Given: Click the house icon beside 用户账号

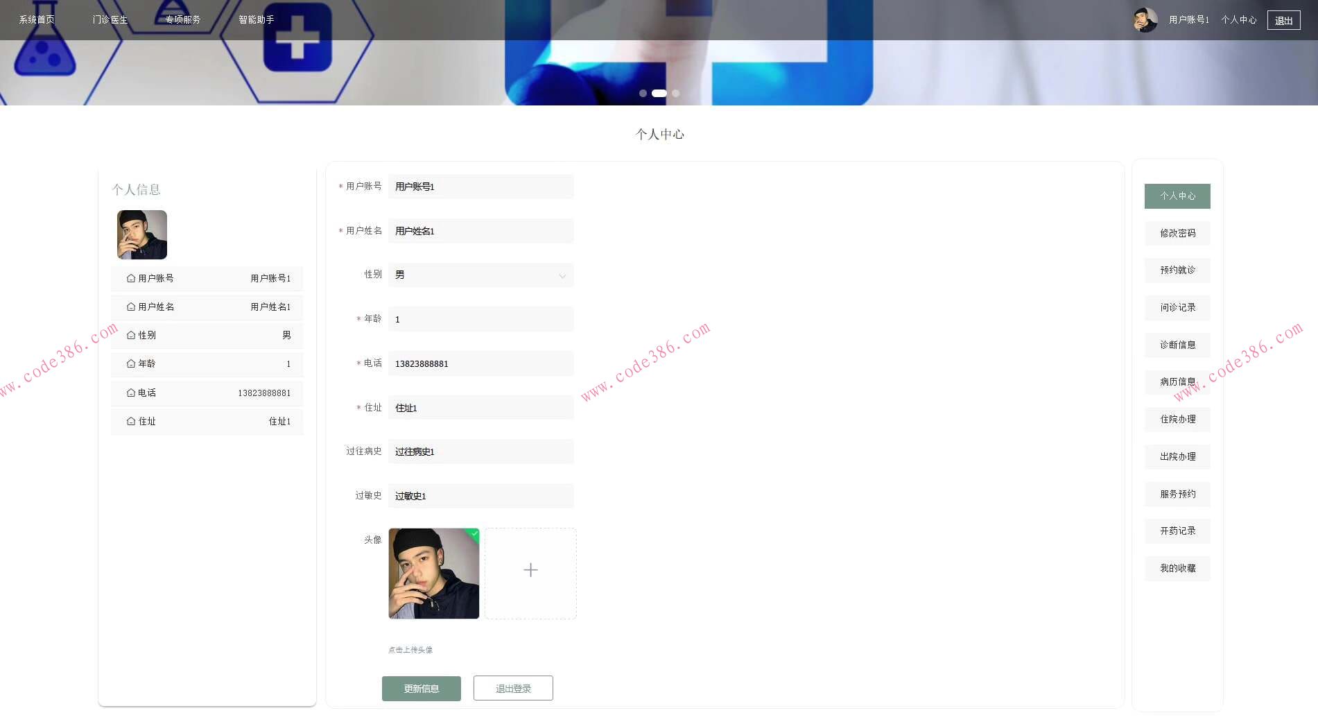Looking at the screenshot, I should 131,278.
